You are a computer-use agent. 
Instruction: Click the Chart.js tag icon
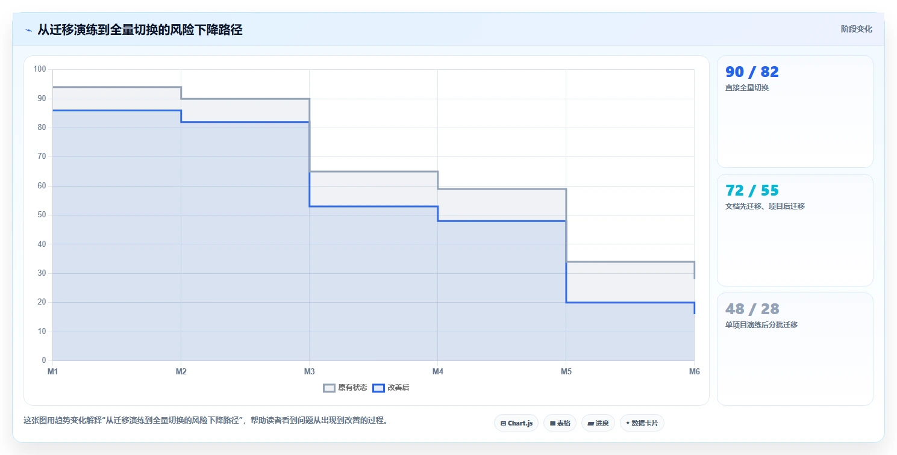(x=503, y=423)
